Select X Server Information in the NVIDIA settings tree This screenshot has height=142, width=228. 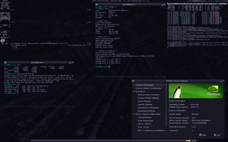pos(149,85)
